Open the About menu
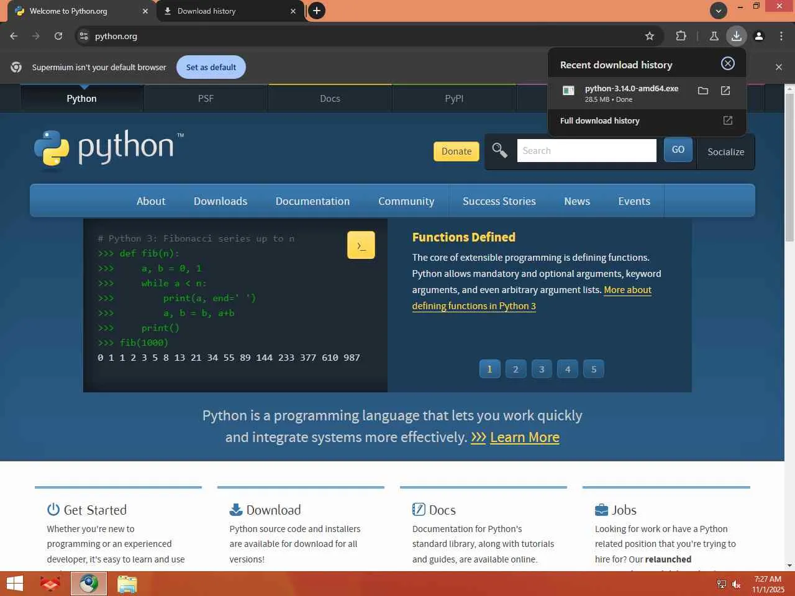 click(x=151, y=201)
